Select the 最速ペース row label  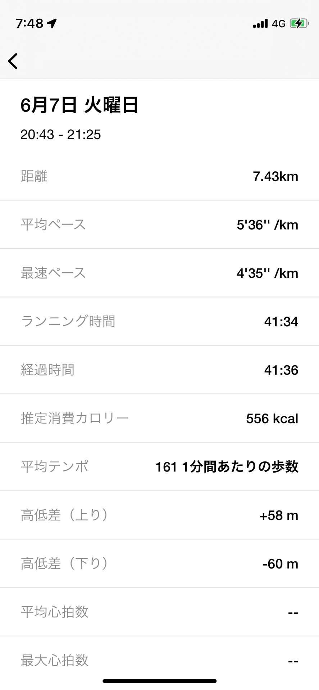(53, 273)
